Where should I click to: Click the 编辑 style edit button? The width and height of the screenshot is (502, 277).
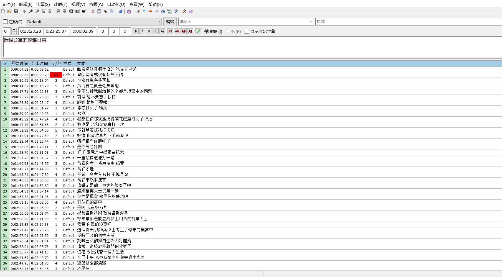pos(170,22)
